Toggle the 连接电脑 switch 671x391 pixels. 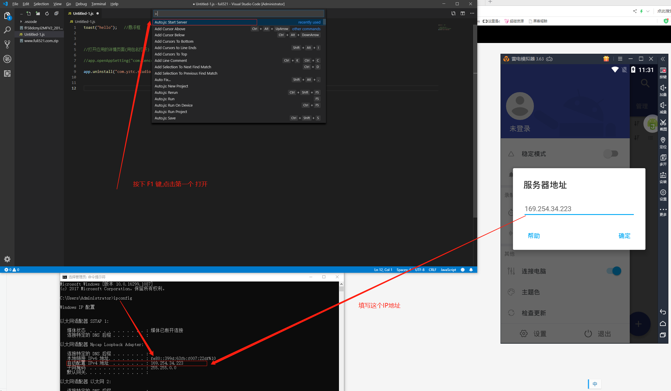[614, 271]
